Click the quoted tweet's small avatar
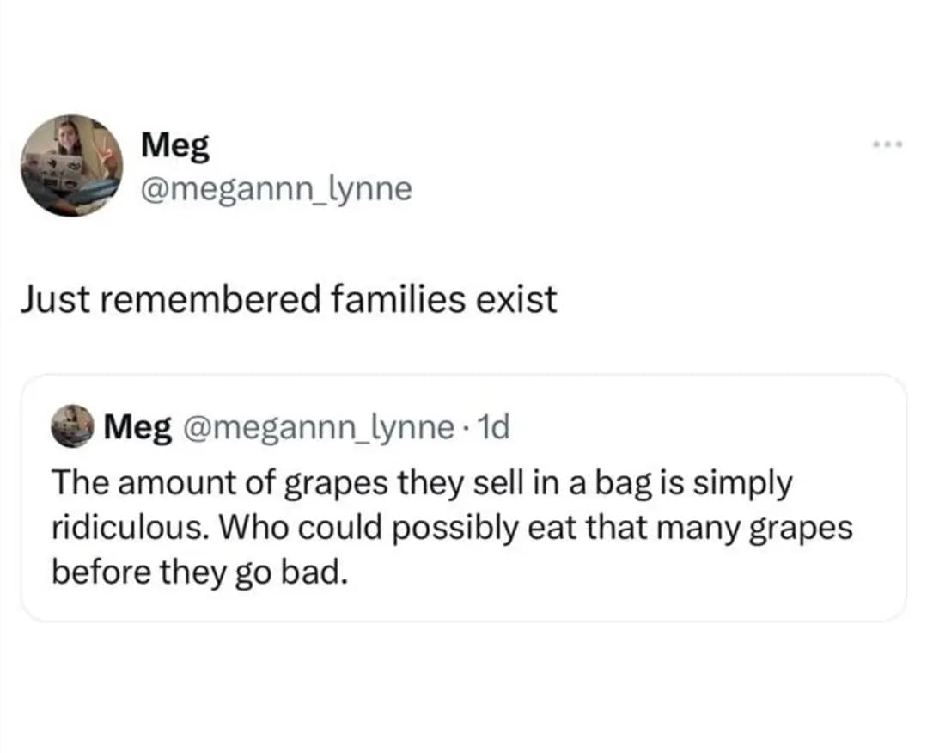This screenshot has height=753, width=927. point(72,426)
